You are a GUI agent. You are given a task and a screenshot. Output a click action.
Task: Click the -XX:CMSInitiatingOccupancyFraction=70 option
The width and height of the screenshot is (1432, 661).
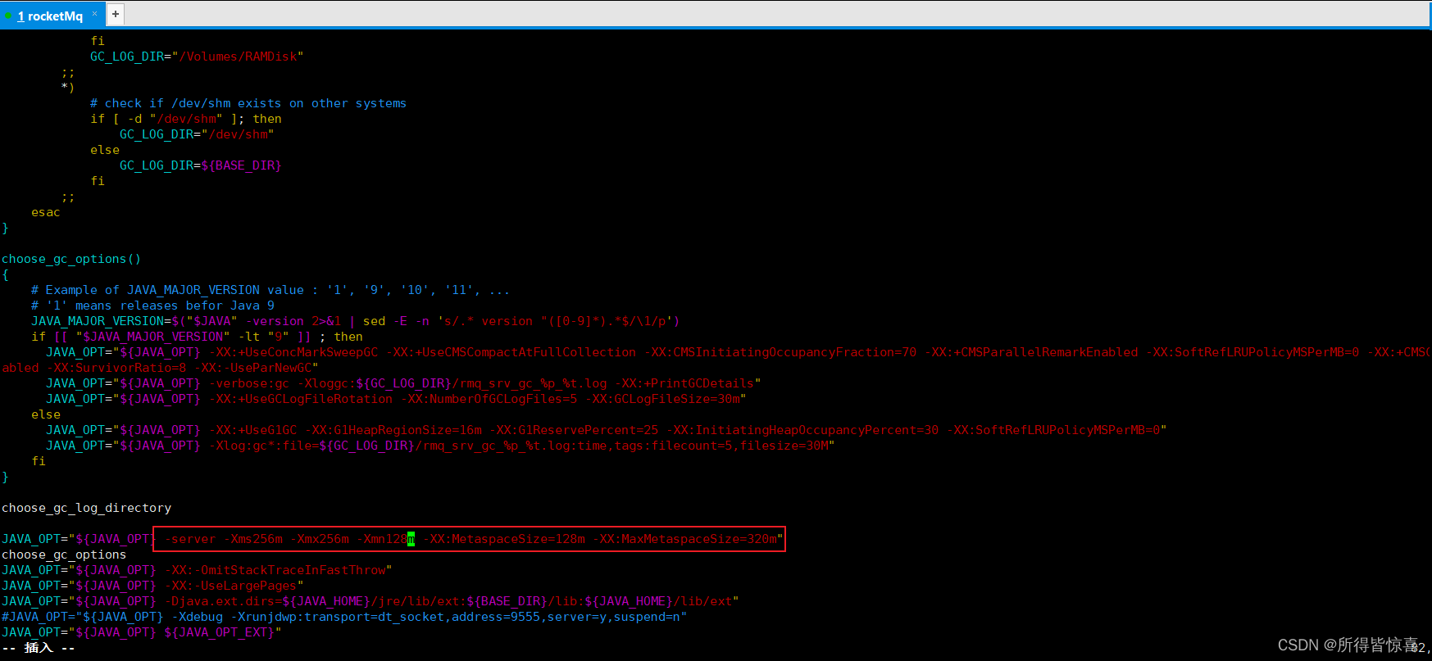[x=780, y=352]
